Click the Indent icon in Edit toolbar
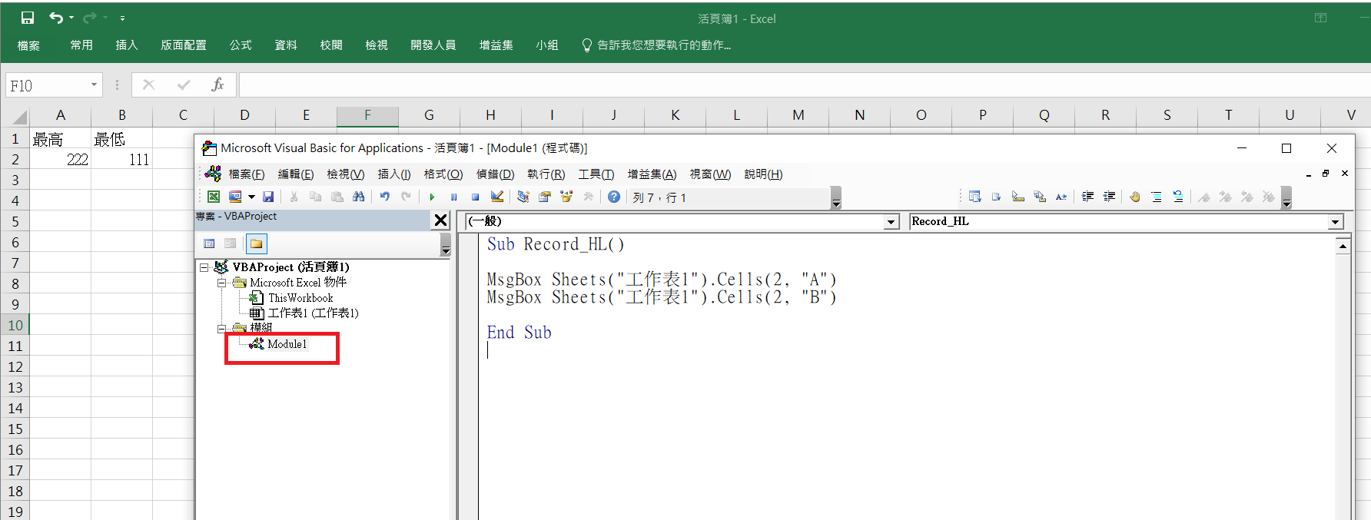 pos(1087,197)
